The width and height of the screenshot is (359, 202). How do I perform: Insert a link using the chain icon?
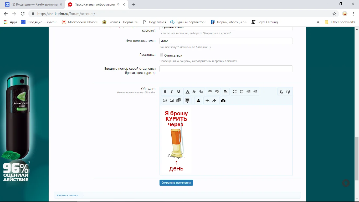pos(210,92)
